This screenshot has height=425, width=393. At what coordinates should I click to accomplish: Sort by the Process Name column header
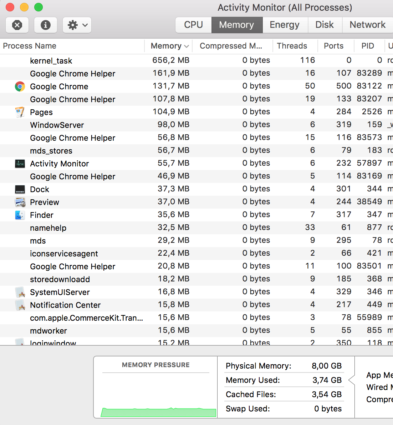pos(72,46)
